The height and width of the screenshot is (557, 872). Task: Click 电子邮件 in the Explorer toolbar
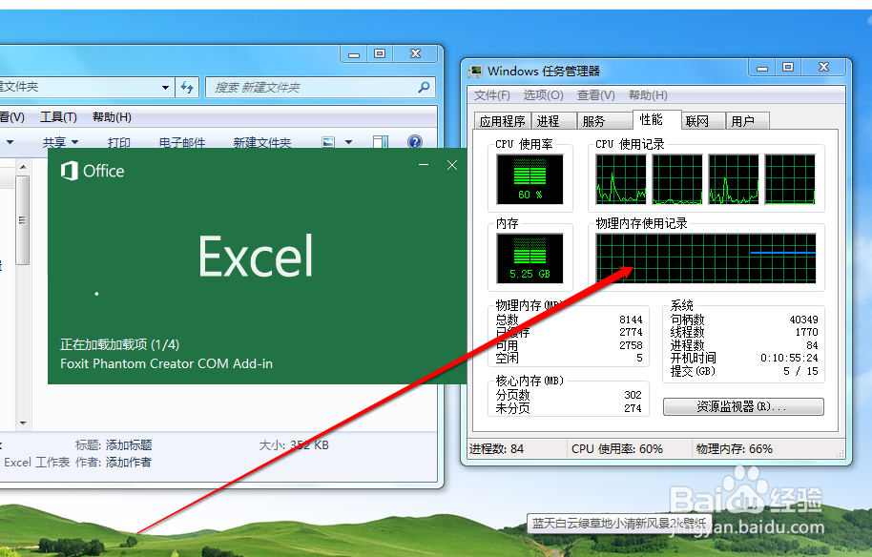point(182,142)
